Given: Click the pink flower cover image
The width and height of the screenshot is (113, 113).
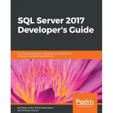Looking at the screenshot, I should coord(56,81).
